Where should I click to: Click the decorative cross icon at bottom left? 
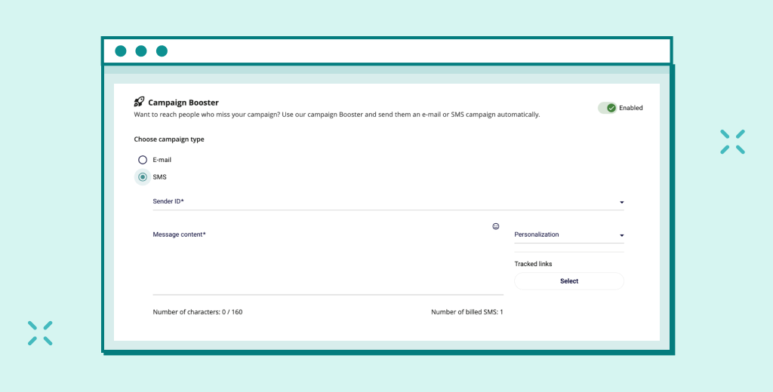pyautogui.click(x=40, y=333)
